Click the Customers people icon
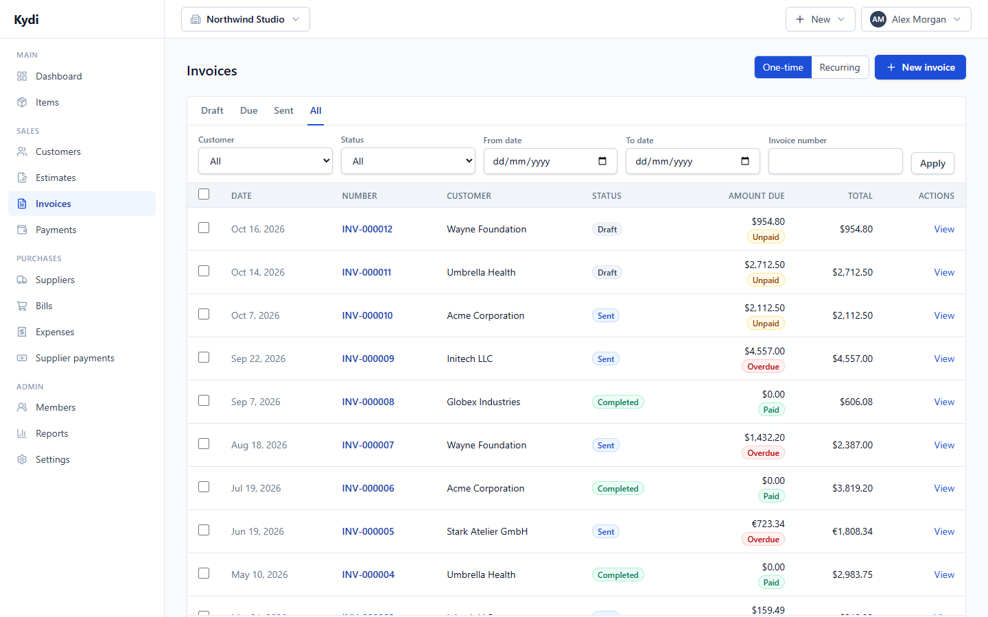This screenshot has width=988, height=617. (x=22, y=152)
